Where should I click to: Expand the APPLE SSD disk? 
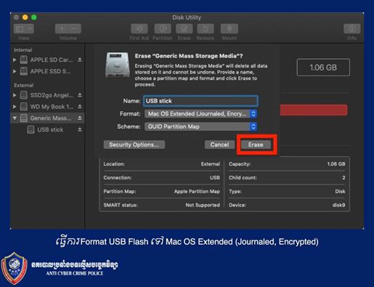pyautogui.click(x=15, y=71)
